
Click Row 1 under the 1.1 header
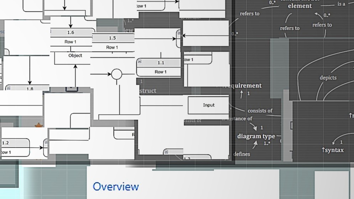click(x=160, y=72)
